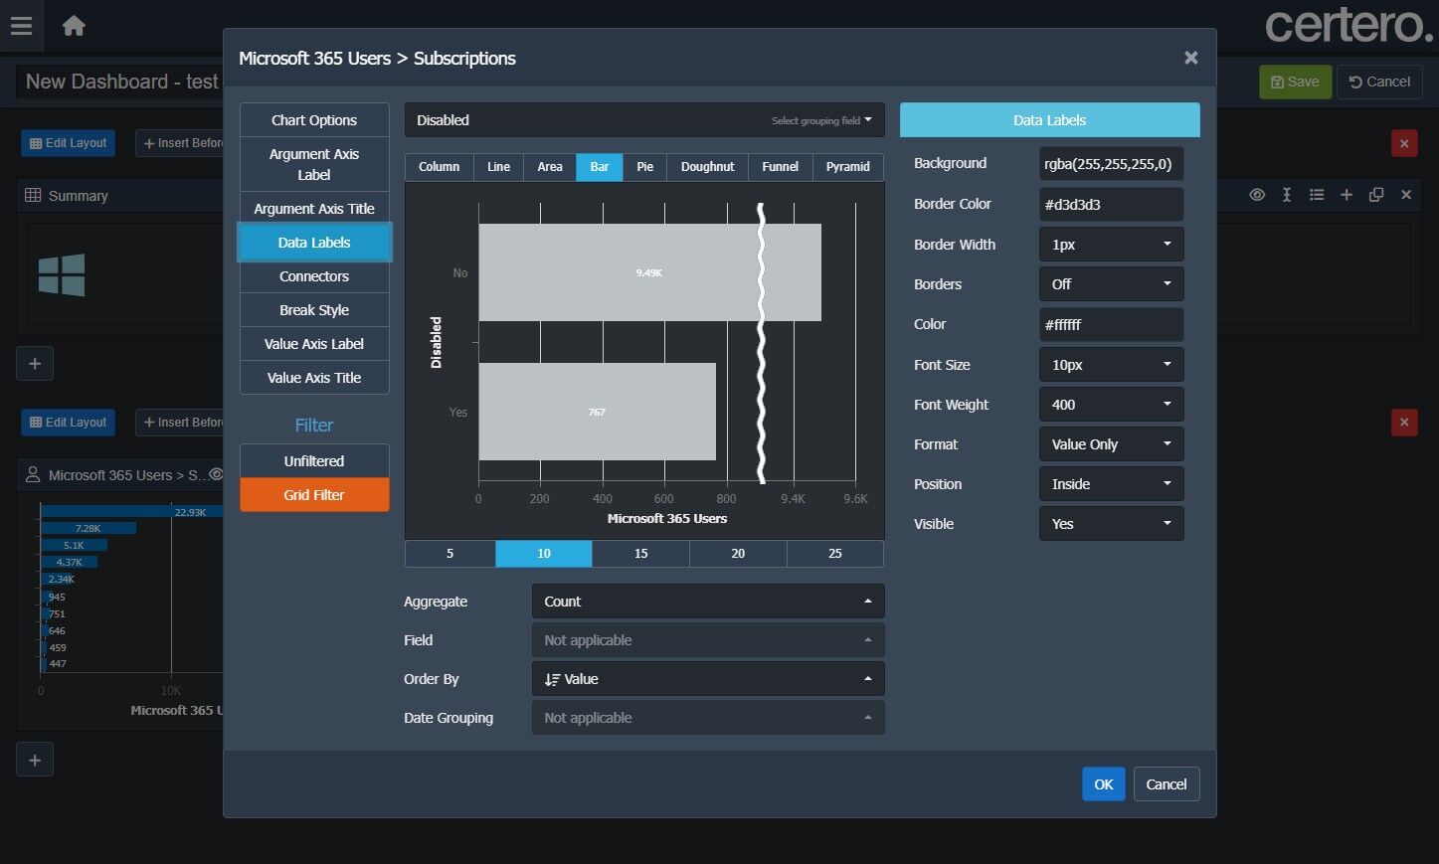Click the Border Color value field

tap(1111, 205)
